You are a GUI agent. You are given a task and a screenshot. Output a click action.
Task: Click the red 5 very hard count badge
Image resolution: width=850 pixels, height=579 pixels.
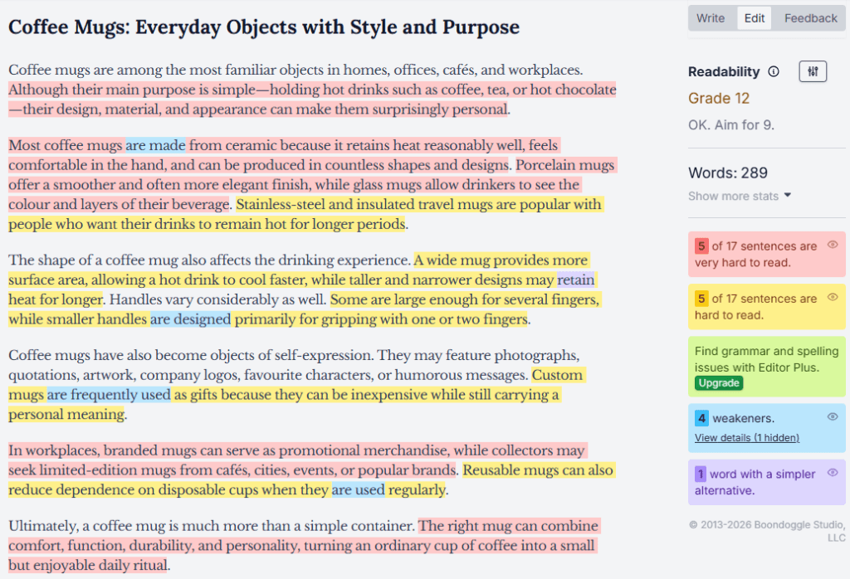tap(701, 246)
